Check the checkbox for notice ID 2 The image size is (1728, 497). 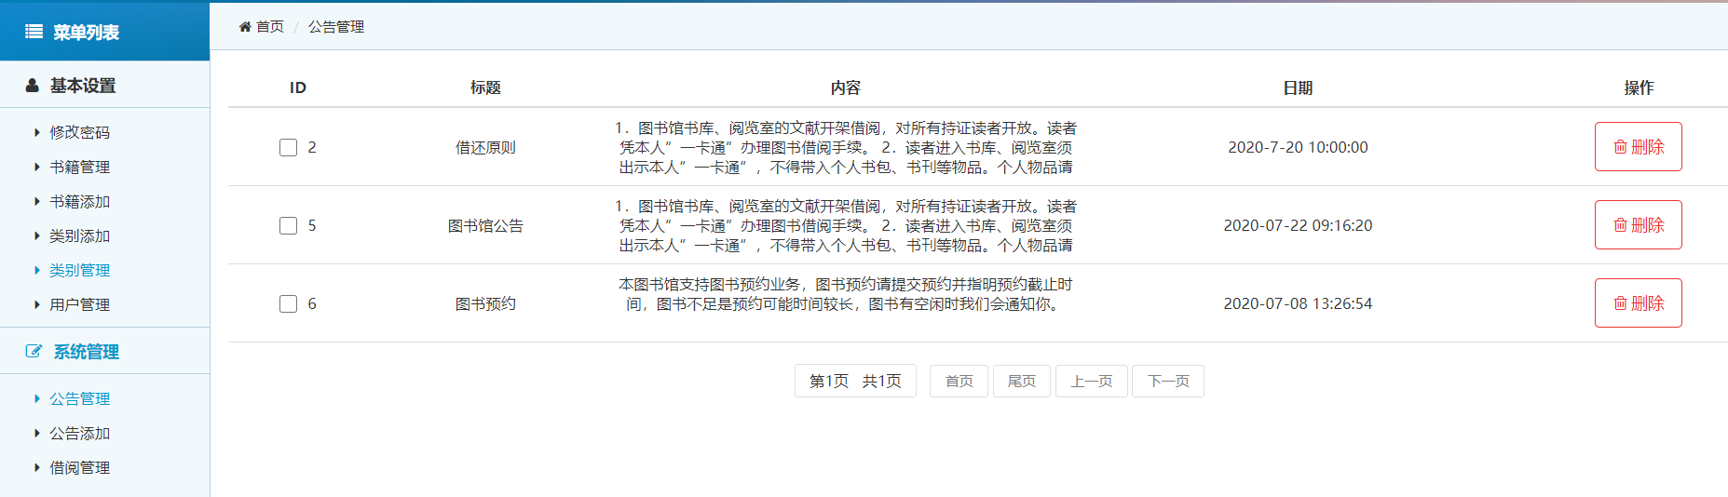pyautogui.click(x=289, y=147)
